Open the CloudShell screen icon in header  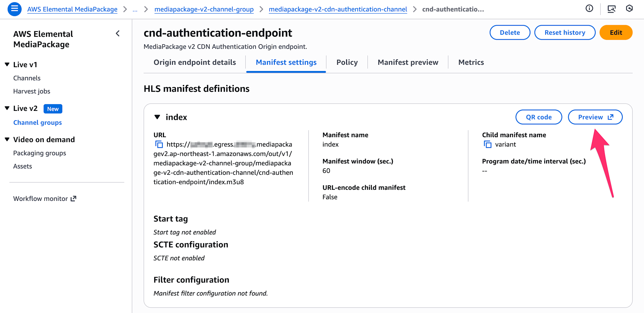611,9
